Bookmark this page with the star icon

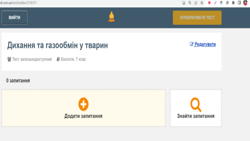coord(202,3)
